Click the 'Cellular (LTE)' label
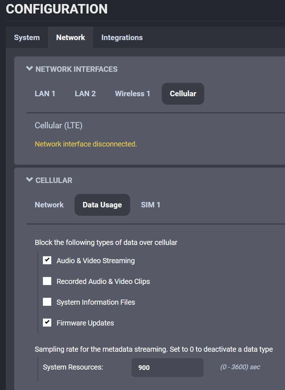285x390 pixels. pos(59,125)
